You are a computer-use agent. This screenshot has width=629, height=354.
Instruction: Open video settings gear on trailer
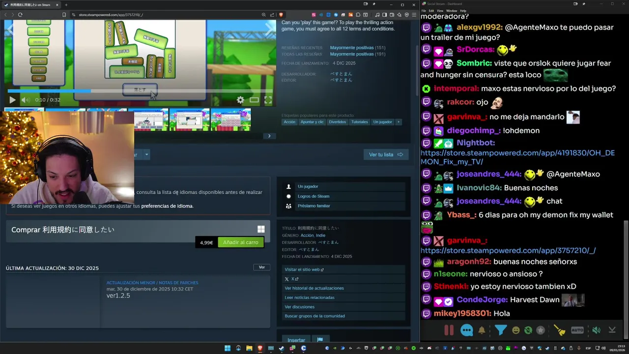click(x=240, y=100)
